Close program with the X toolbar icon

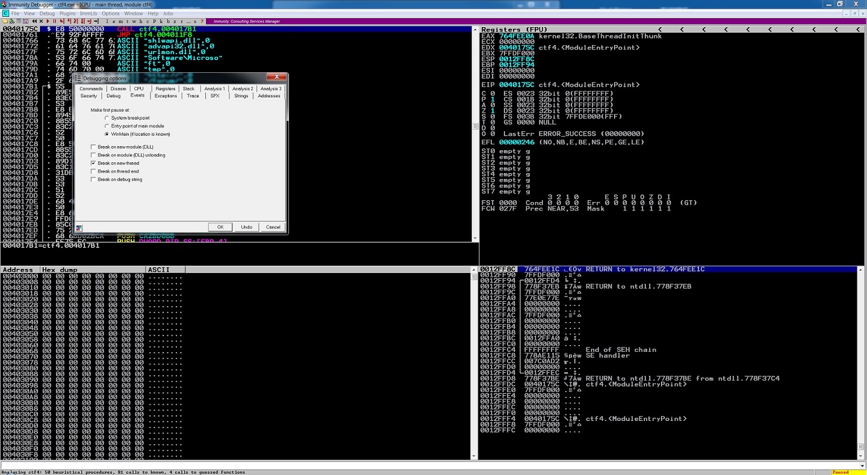pos(41,21)
